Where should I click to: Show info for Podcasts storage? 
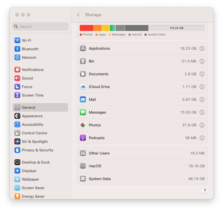pyautogui.click(x=202, y=138)
